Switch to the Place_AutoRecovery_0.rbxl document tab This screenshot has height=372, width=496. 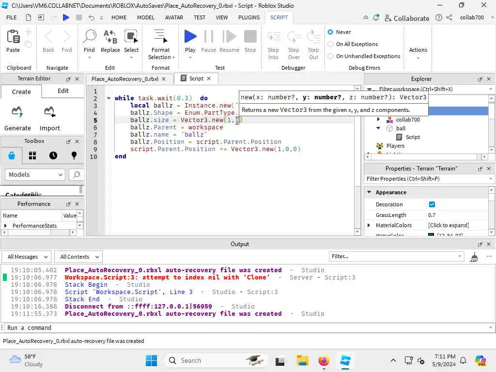coord(125,79)
